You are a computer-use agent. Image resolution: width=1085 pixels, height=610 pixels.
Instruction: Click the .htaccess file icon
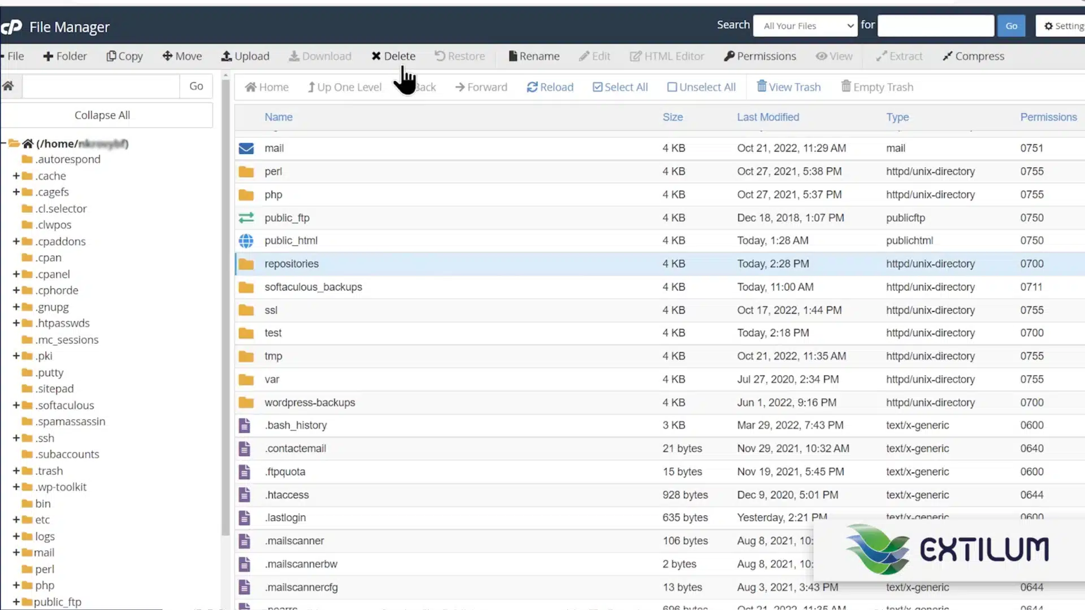(244, 495)
